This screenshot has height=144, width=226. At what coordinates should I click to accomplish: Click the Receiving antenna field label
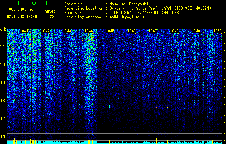click(83, 17)
